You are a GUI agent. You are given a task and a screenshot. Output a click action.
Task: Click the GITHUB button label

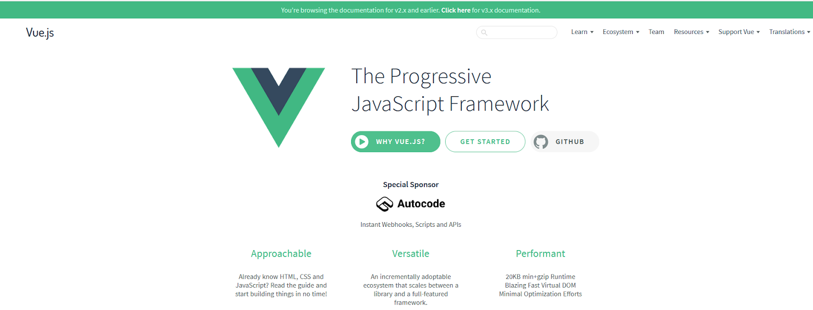pyautogui.click(x=570, y=142)
